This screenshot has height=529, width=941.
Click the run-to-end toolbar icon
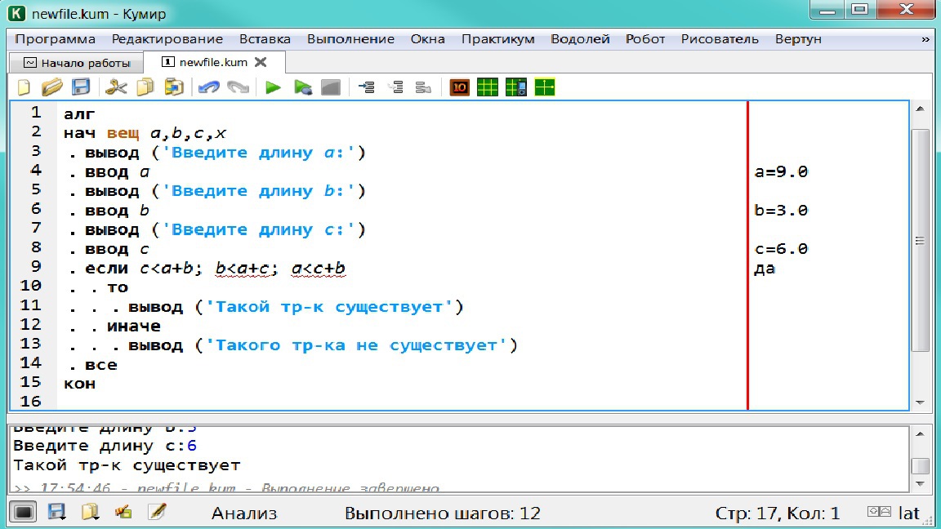coord(424,87)
